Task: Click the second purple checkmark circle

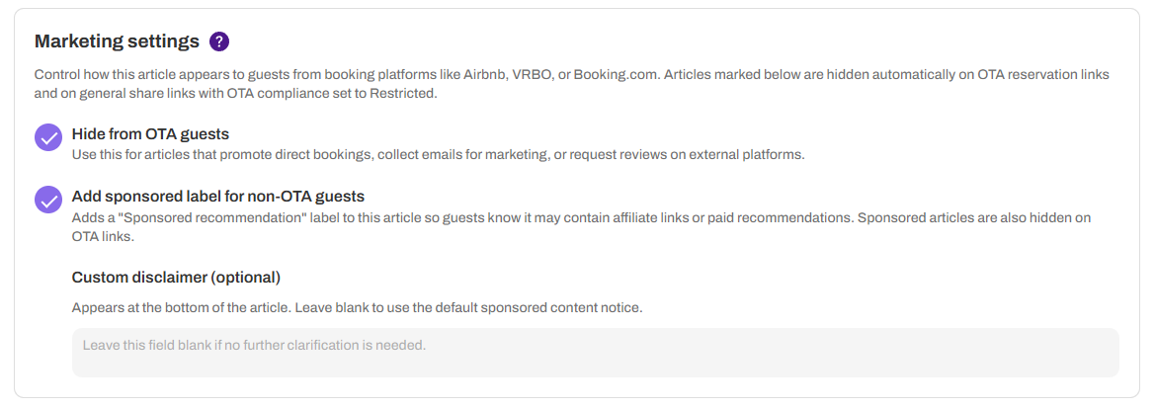Action: pos(48,200)
